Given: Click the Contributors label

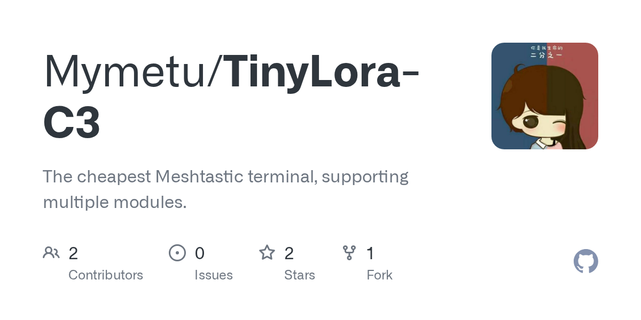Looking at the screenshot, I should pos(106,275).
